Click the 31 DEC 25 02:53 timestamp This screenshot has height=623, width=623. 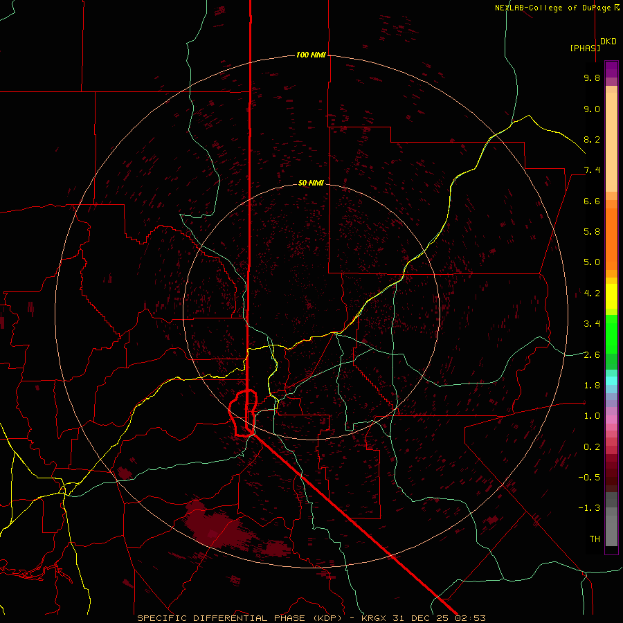(x=439, y=618)
